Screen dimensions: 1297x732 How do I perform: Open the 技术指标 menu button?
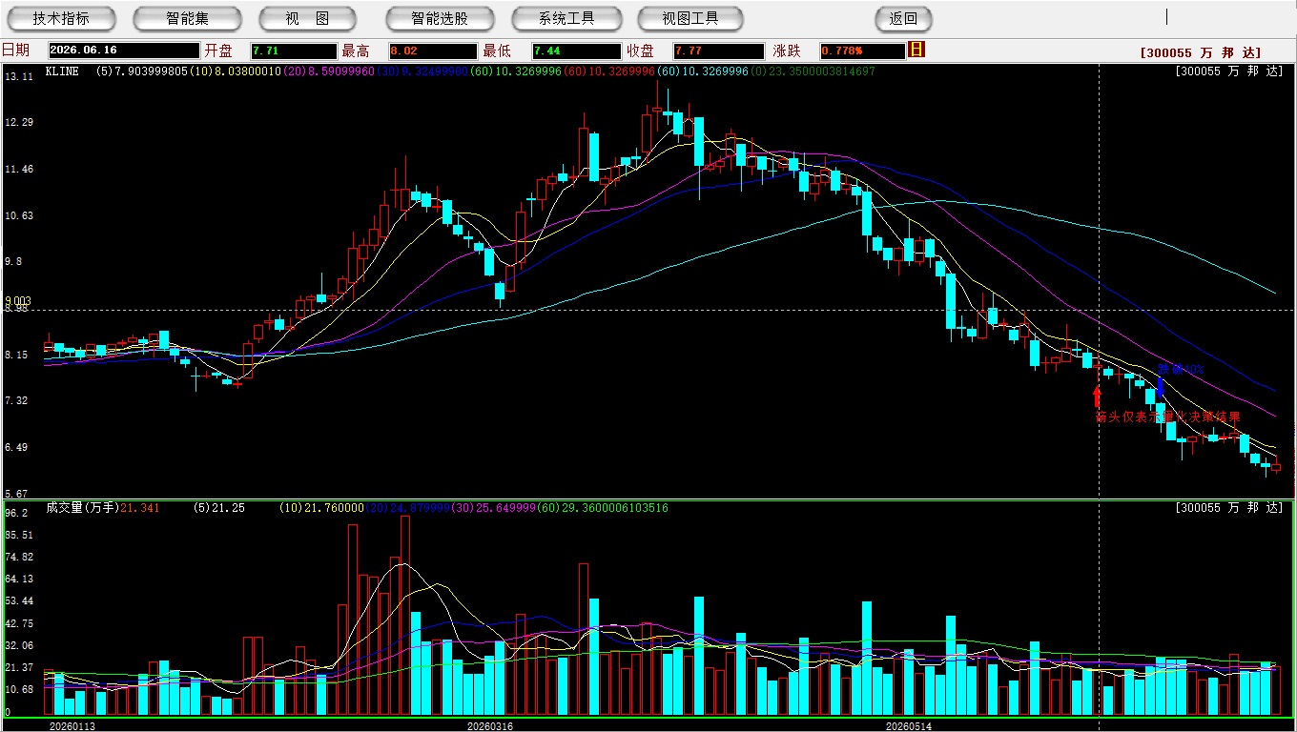tap(61, 18)
